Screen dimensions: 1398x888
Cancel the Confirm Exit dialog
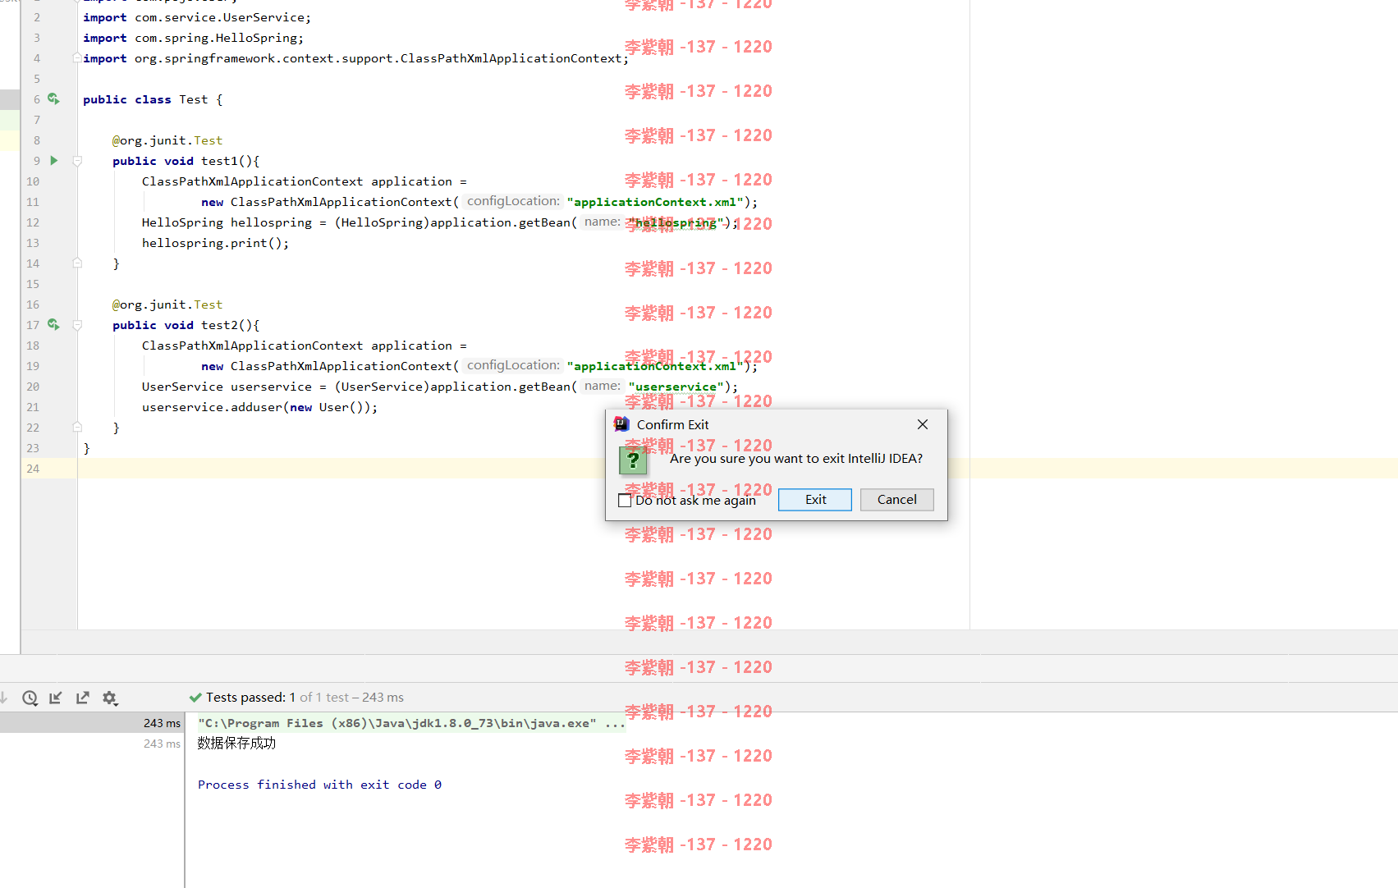tap(896, 500)
